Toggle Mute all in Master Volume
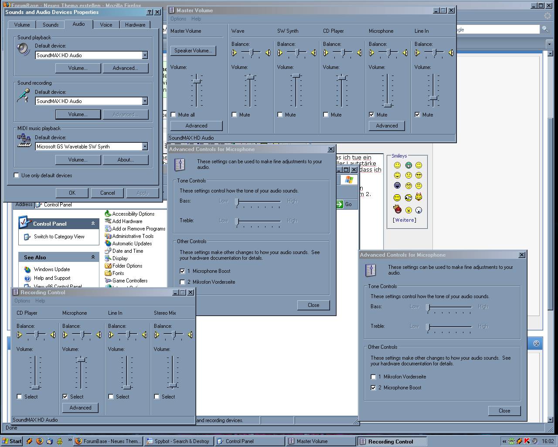558x447 pixels. [x=174, y=115]
